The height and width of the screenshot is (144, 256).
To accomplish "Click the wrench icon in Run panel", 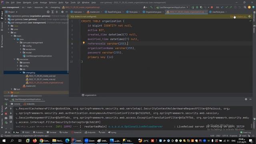I will 6,108.
